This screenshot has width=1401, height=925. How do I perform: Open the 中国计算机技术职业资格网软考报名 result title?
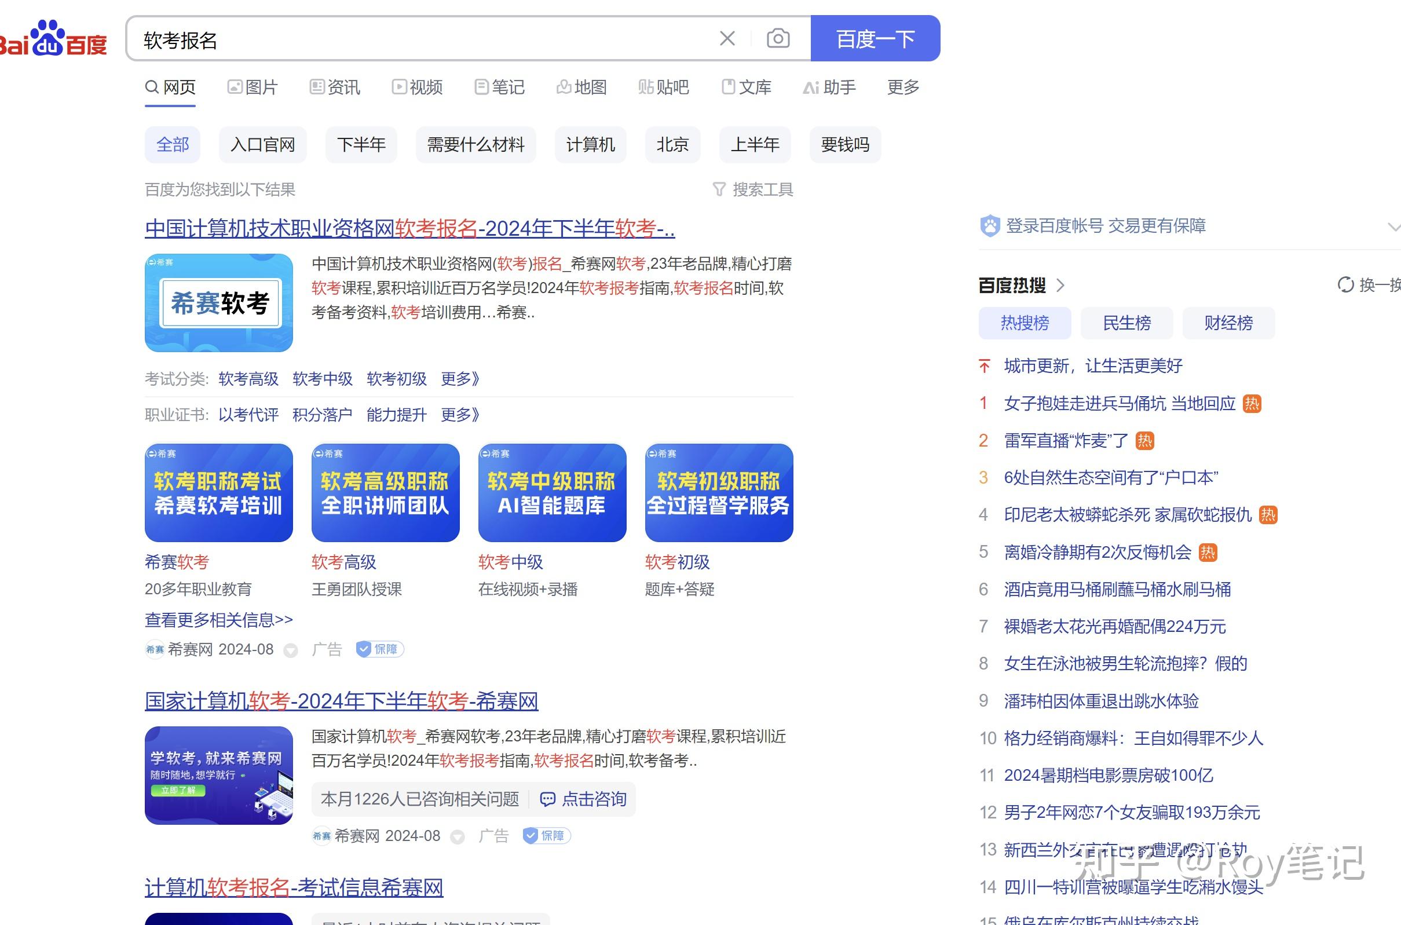point(410,228)
